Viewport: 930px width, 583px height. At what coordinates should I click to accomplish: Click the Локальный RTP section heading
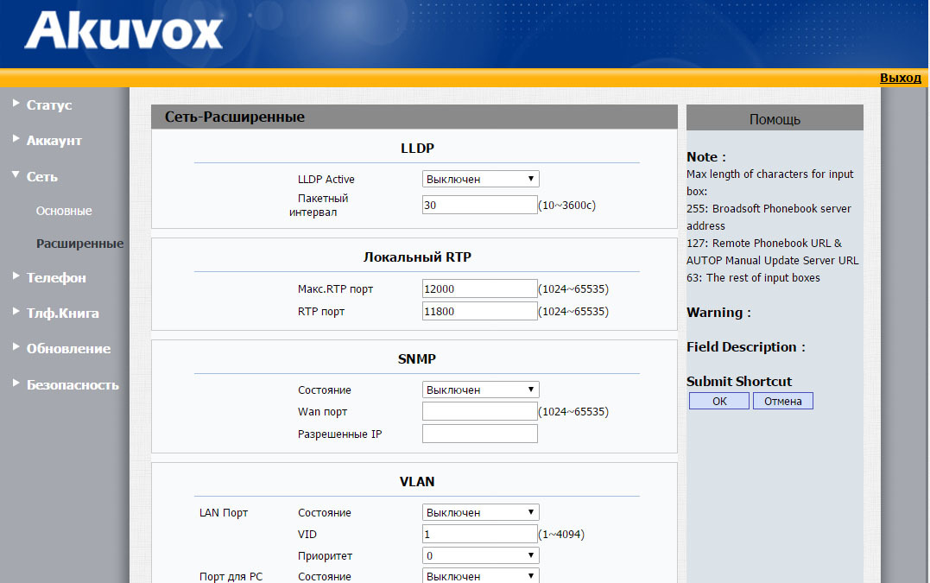coord(417,257)
